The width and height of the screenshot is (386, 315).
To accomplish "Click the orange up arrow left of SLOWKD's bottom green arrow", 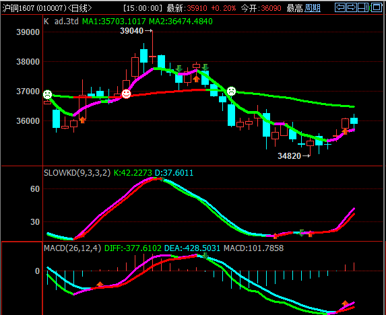I will click(x=276, y=236).
